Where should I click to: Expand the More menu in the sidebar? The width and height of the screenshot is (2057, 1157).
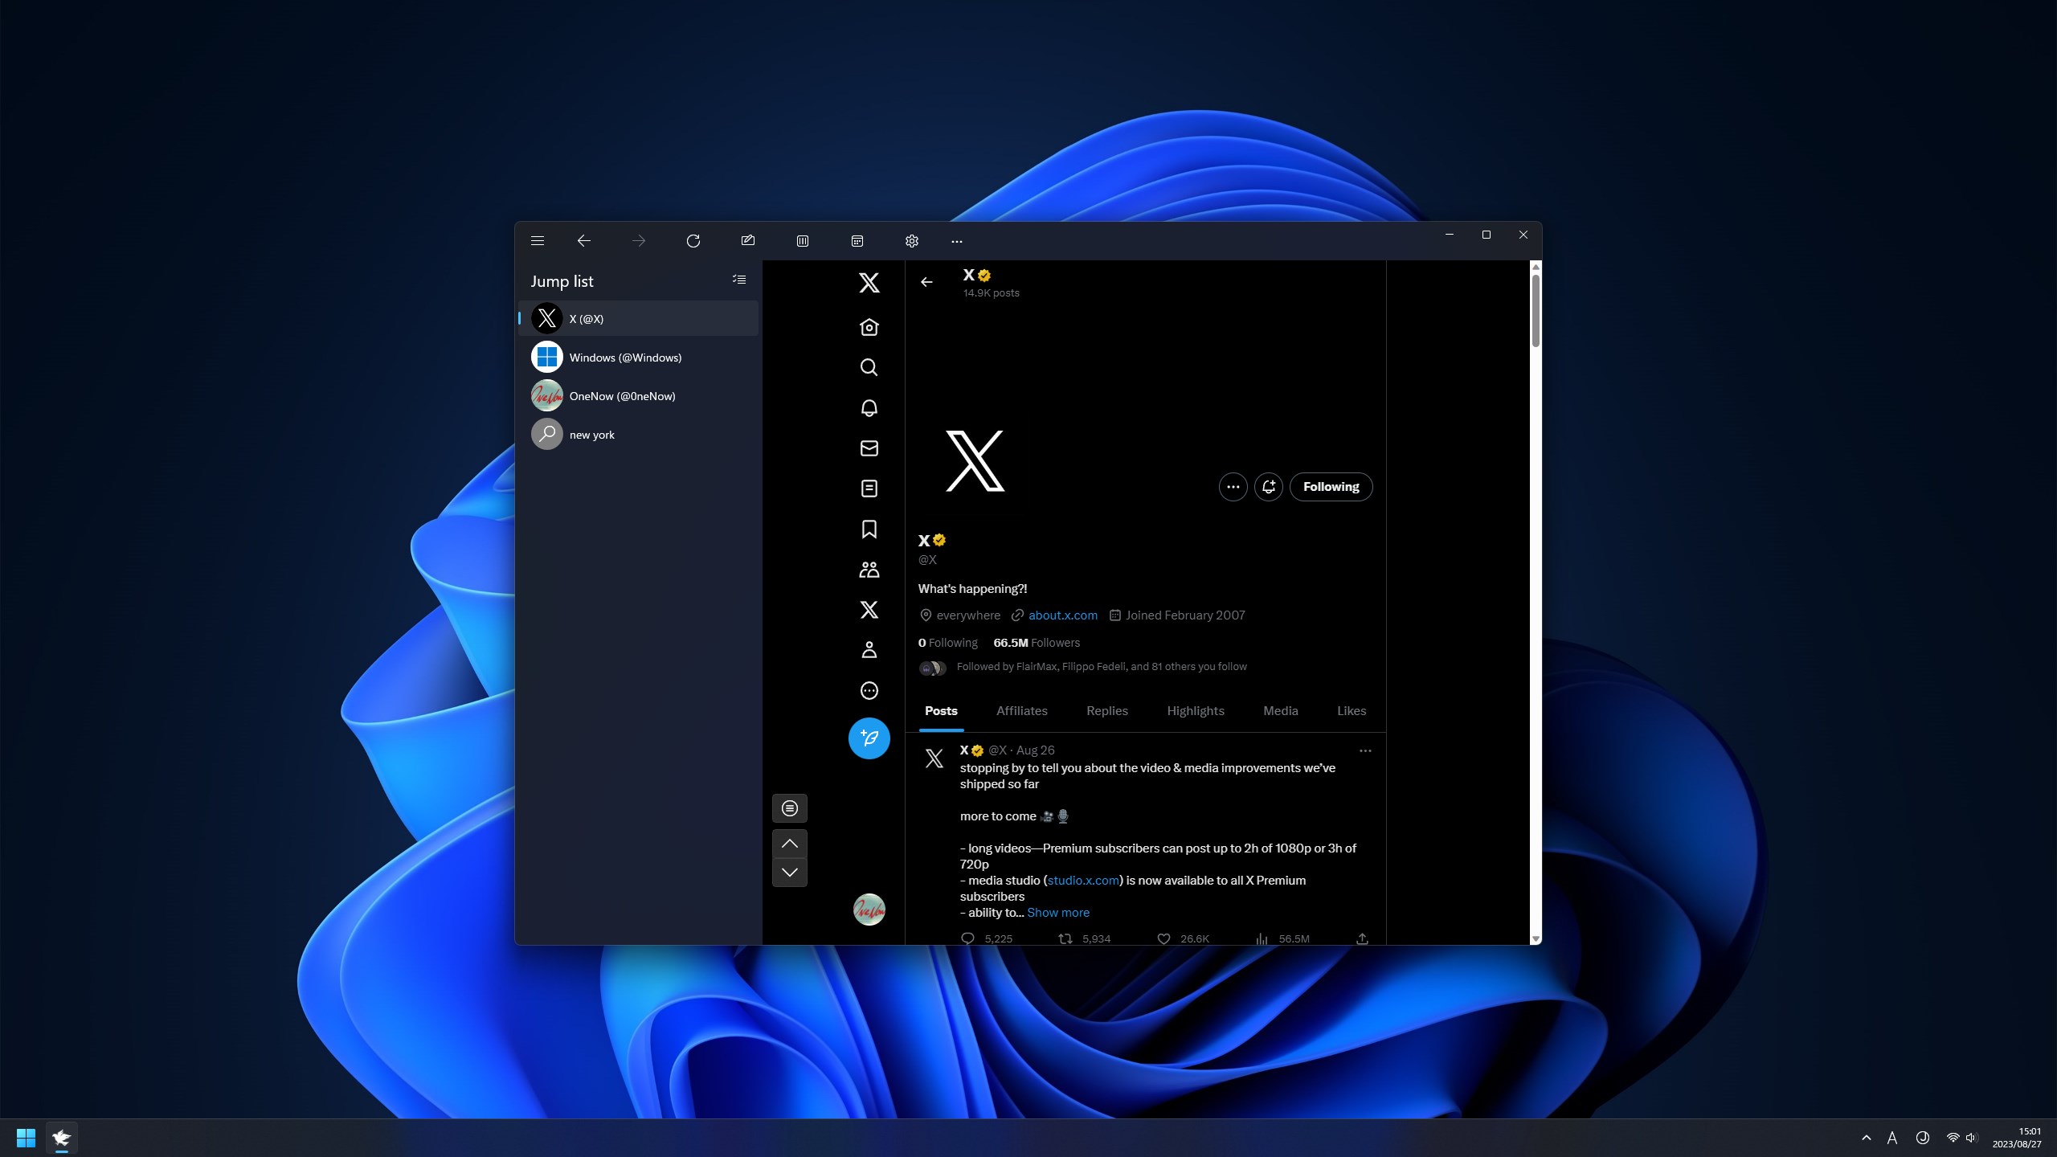pos(869,690)
